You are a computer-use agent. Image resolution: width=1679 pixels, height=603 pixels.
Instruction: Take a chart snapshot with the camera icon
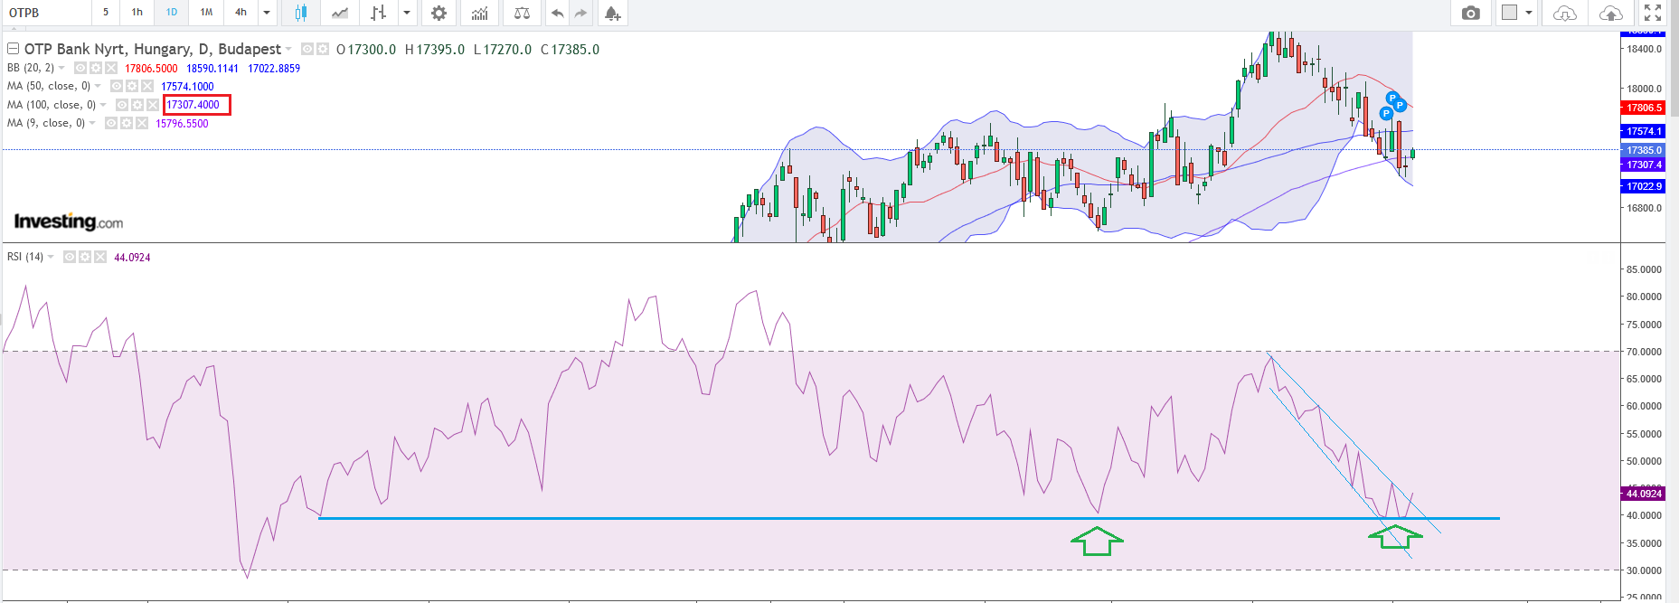(x=1470, y=13)
